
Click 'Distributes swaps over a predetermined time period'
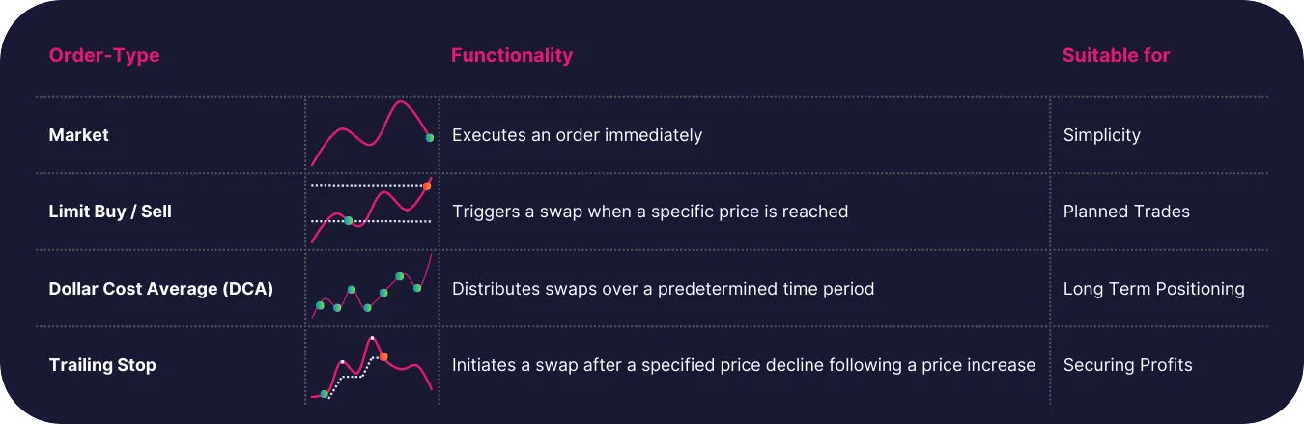point(664,289)
